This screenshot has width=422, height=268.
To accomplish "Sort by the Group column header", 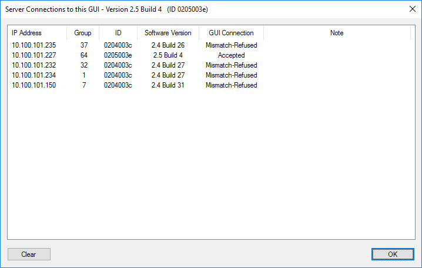I will [x=83, y=33].
